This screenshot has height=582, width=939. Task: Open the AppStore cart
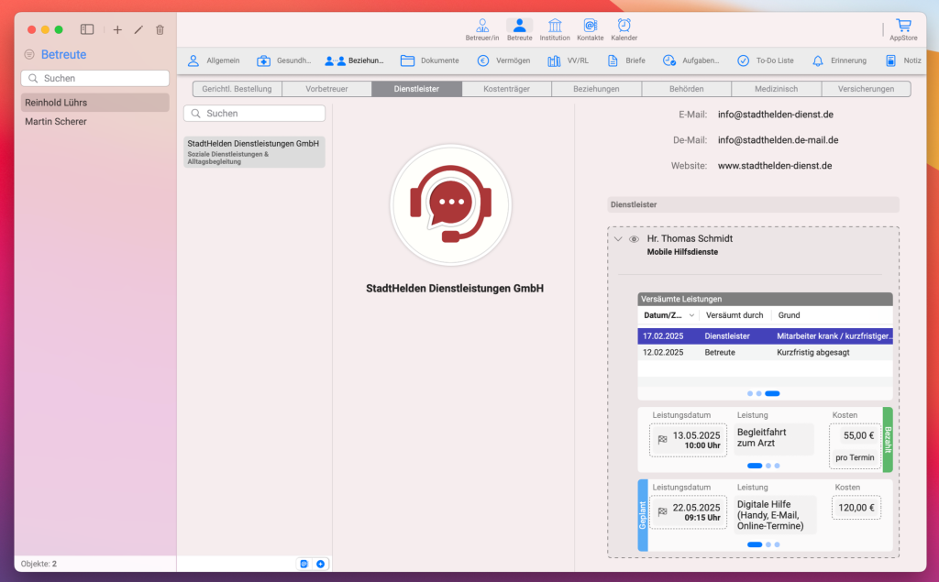click(x=903, y=29)
